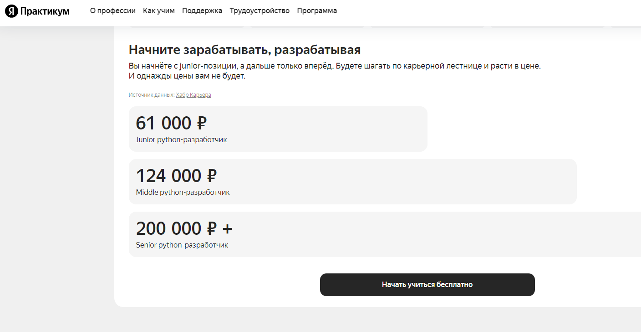This screenshot has width=641, height=332.
Task: Click the Senior python-разработчик label
Action: (182, 245)
